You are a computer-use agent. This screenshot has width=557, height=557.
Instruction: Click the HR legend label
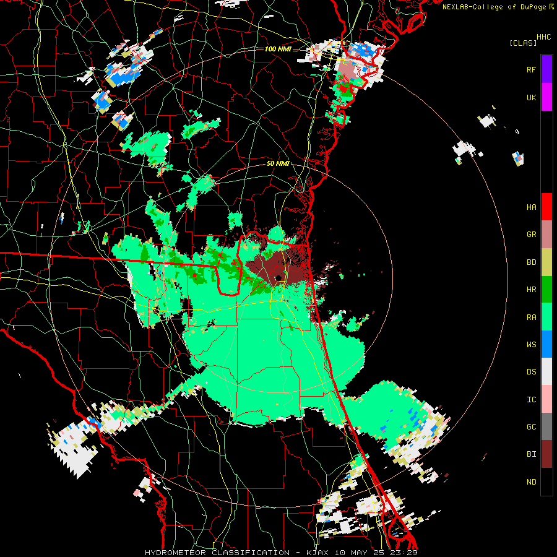pyautogui.click(x=531, y=290)
